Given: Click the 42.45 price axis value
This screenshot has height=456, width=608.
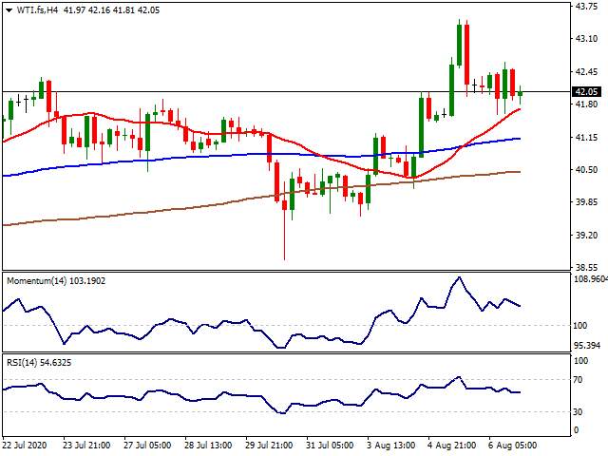Looking at the screenshot, I should click(x=587, y=72).
